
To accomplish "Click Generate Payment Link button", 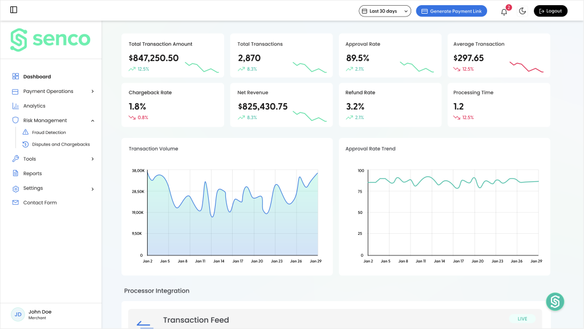I will 451,11.
